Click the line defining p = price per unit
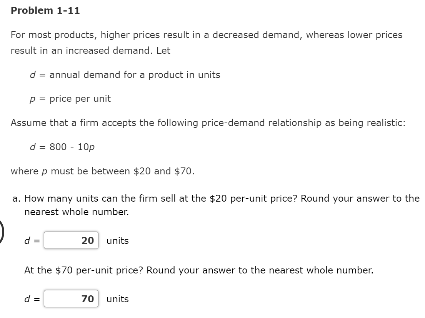Screen dimensions: 425x318 click(70, 98)
